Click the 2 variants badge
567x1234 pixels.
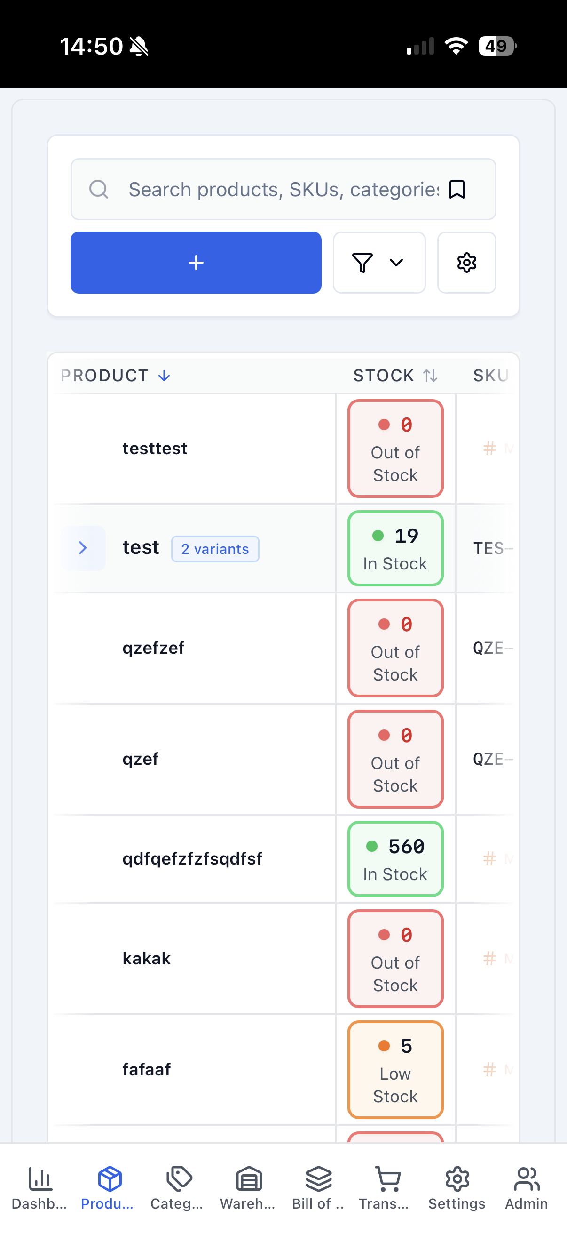[215, 549]
